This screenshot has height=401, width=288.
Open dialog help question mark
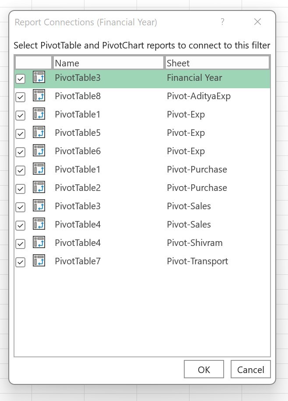(222, 22)
